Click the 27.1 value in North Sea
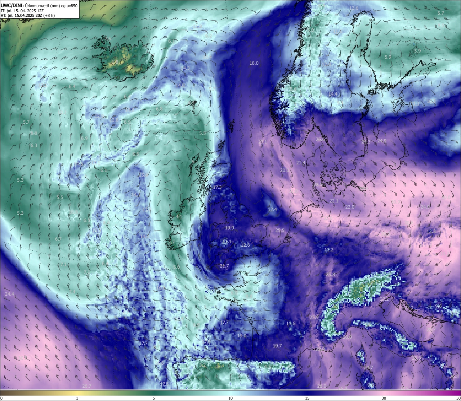461x401 pixels. tap(263, 142)
